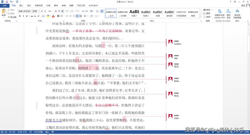Screen dimensions: 250x135
Task: Click Request Signature 请求签名
Action: [x=228, y=14]
